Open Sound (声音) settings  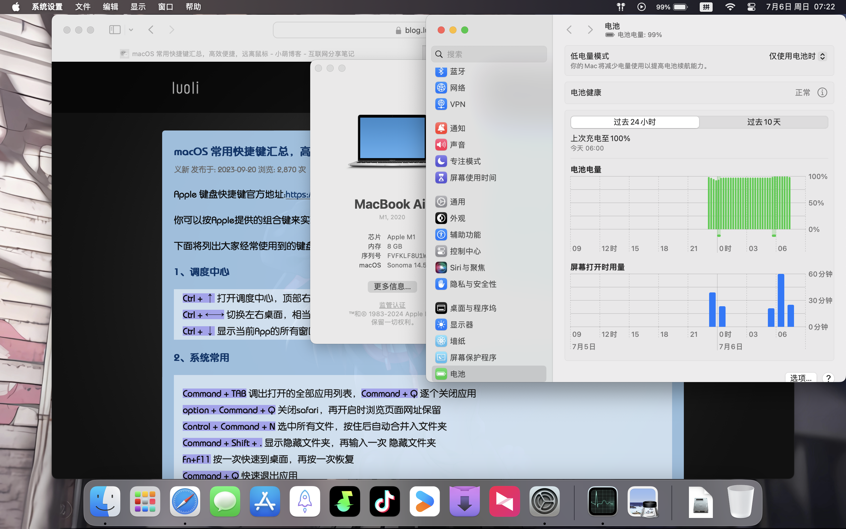(x=489, y=145)
